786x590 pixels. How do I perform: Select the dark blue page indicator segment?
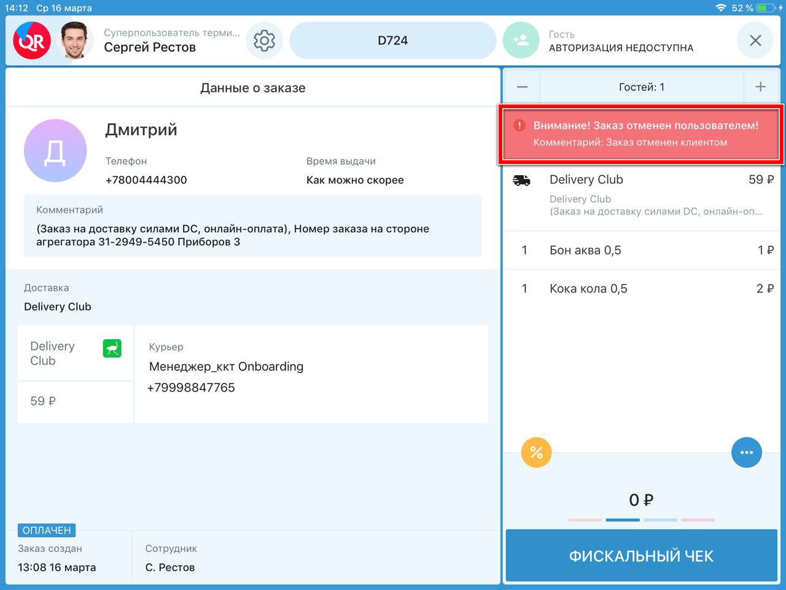point(623,520)
